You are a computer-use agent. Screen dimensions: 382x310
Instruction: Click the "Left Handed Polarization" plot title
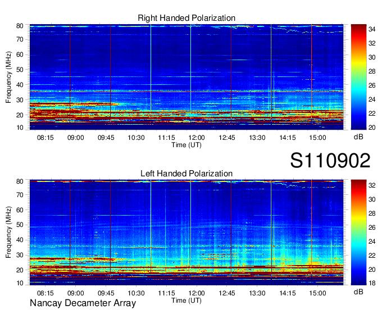[x=187, y=174]
